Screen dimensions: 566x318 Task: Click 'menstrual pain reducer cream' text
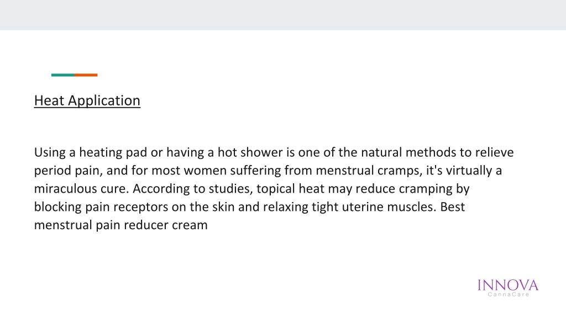(120, 225)
